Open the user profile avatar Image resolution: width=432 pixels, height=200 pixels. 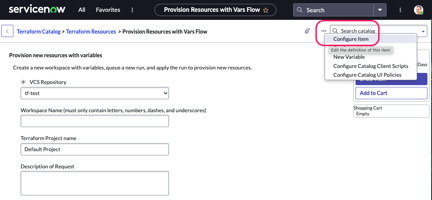click(x=418, y=10)
